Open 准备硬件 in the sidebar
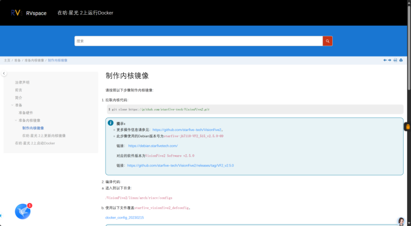411x226 pixels. pyautogui.click(x=26, y=113)
